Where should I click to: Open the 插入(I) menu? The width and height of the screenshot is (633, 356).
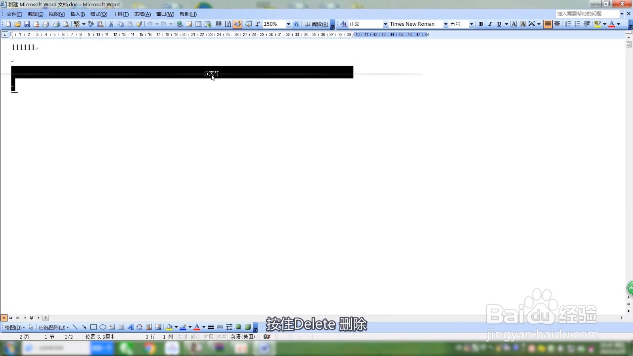click(78, 14)
